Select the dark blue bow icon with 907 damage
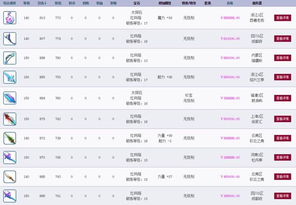The width and height of the screenshot is (296, 205). [x=10, y=38]
